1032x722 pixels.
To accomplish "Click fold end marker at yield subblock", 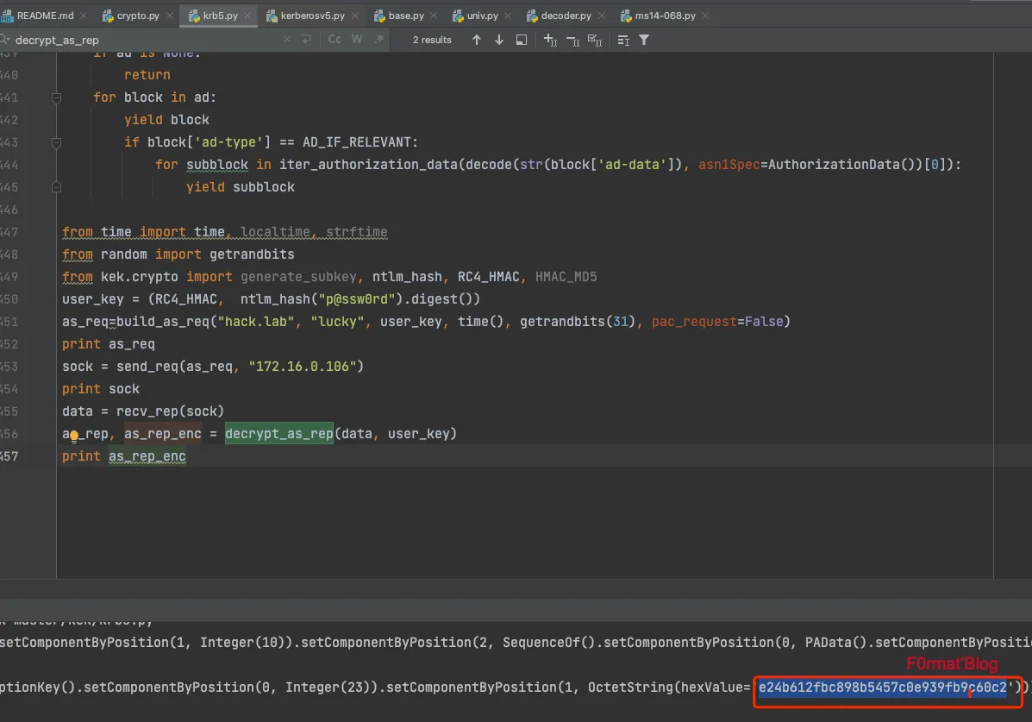I will (56, 187).
